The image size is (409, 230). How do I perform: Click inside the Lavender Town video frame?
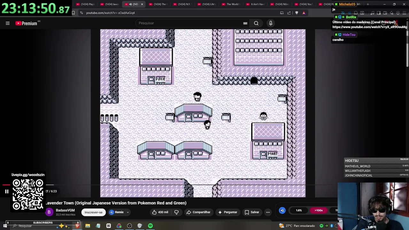click(x=203, y=113)
